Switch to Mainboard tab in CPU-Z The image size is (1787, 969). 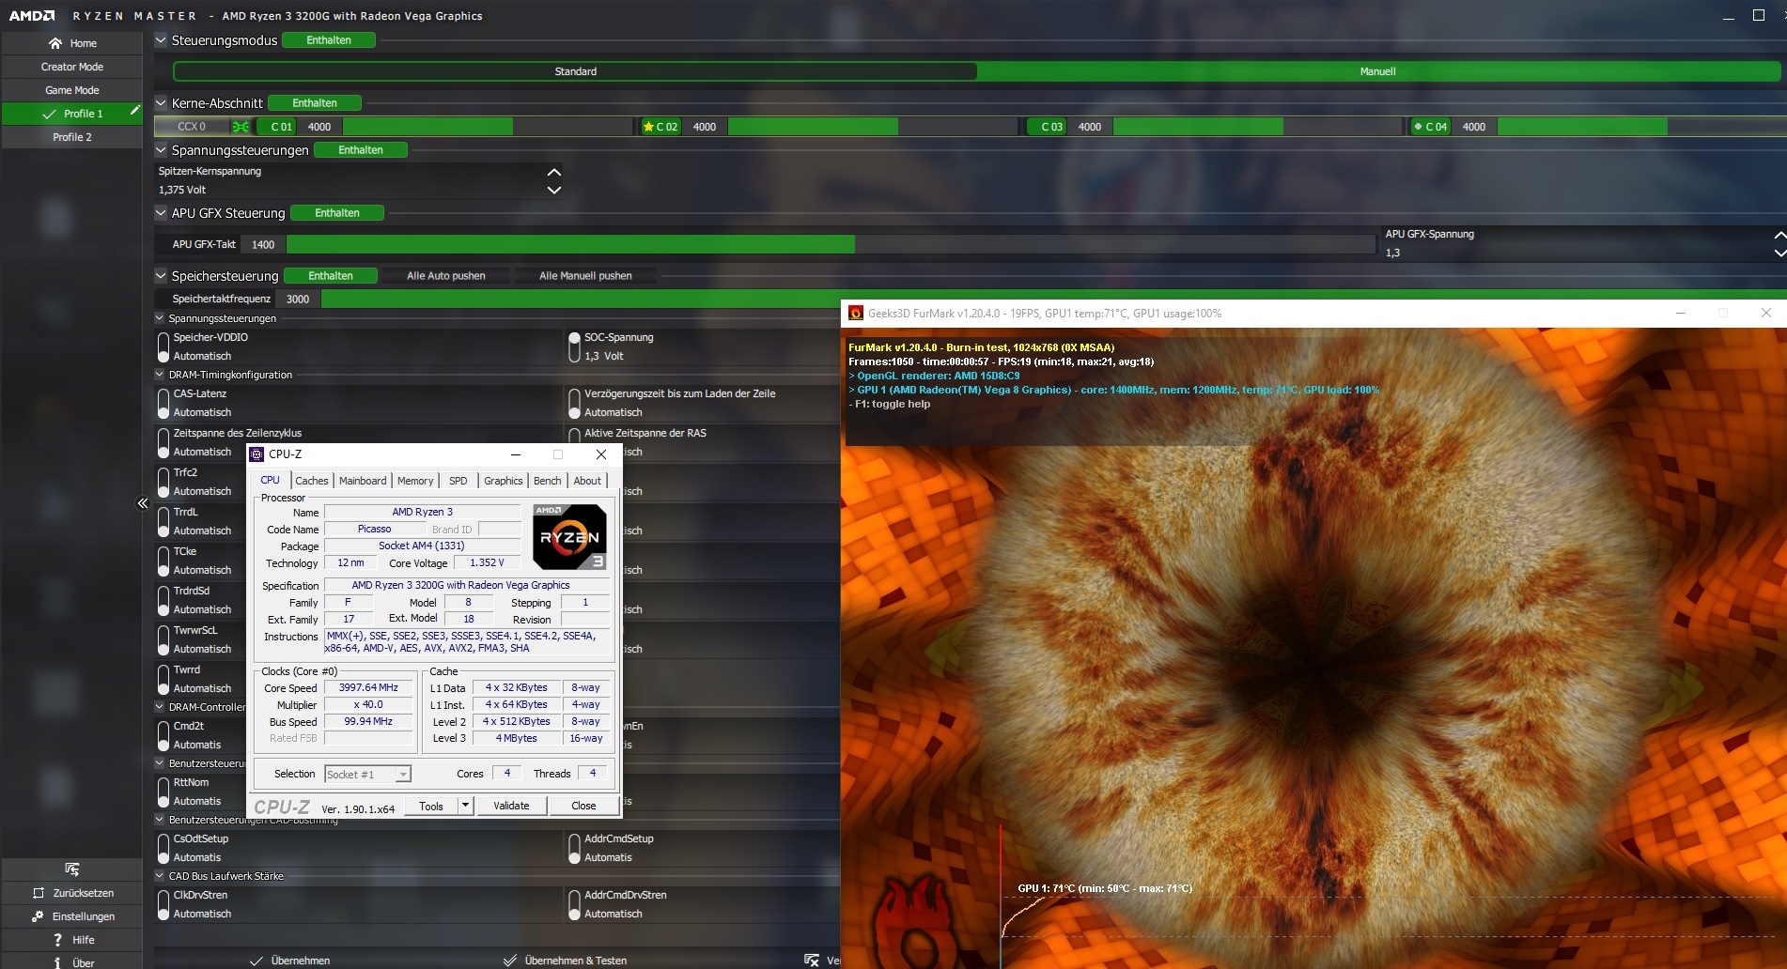[363, 481]
